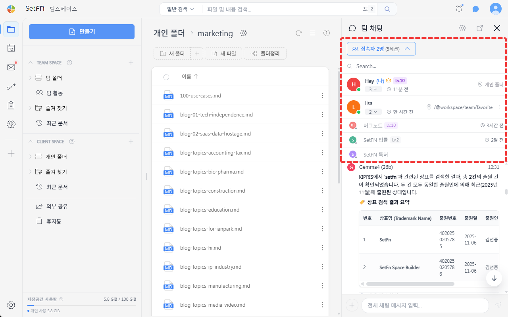Click the storage usage progress bar
The width and height of the screenshot is (508, 317).
coord(82,306)
